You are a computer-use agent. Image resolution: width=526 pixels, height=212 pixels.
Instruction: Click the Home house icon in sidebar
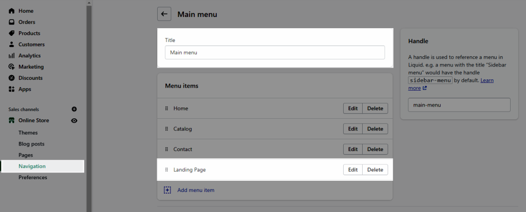[x=12, y=11]
